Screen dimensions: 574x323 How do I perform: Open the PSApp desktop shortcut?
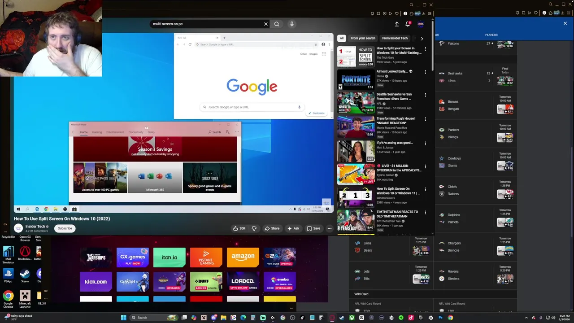[x=8, y=275]
